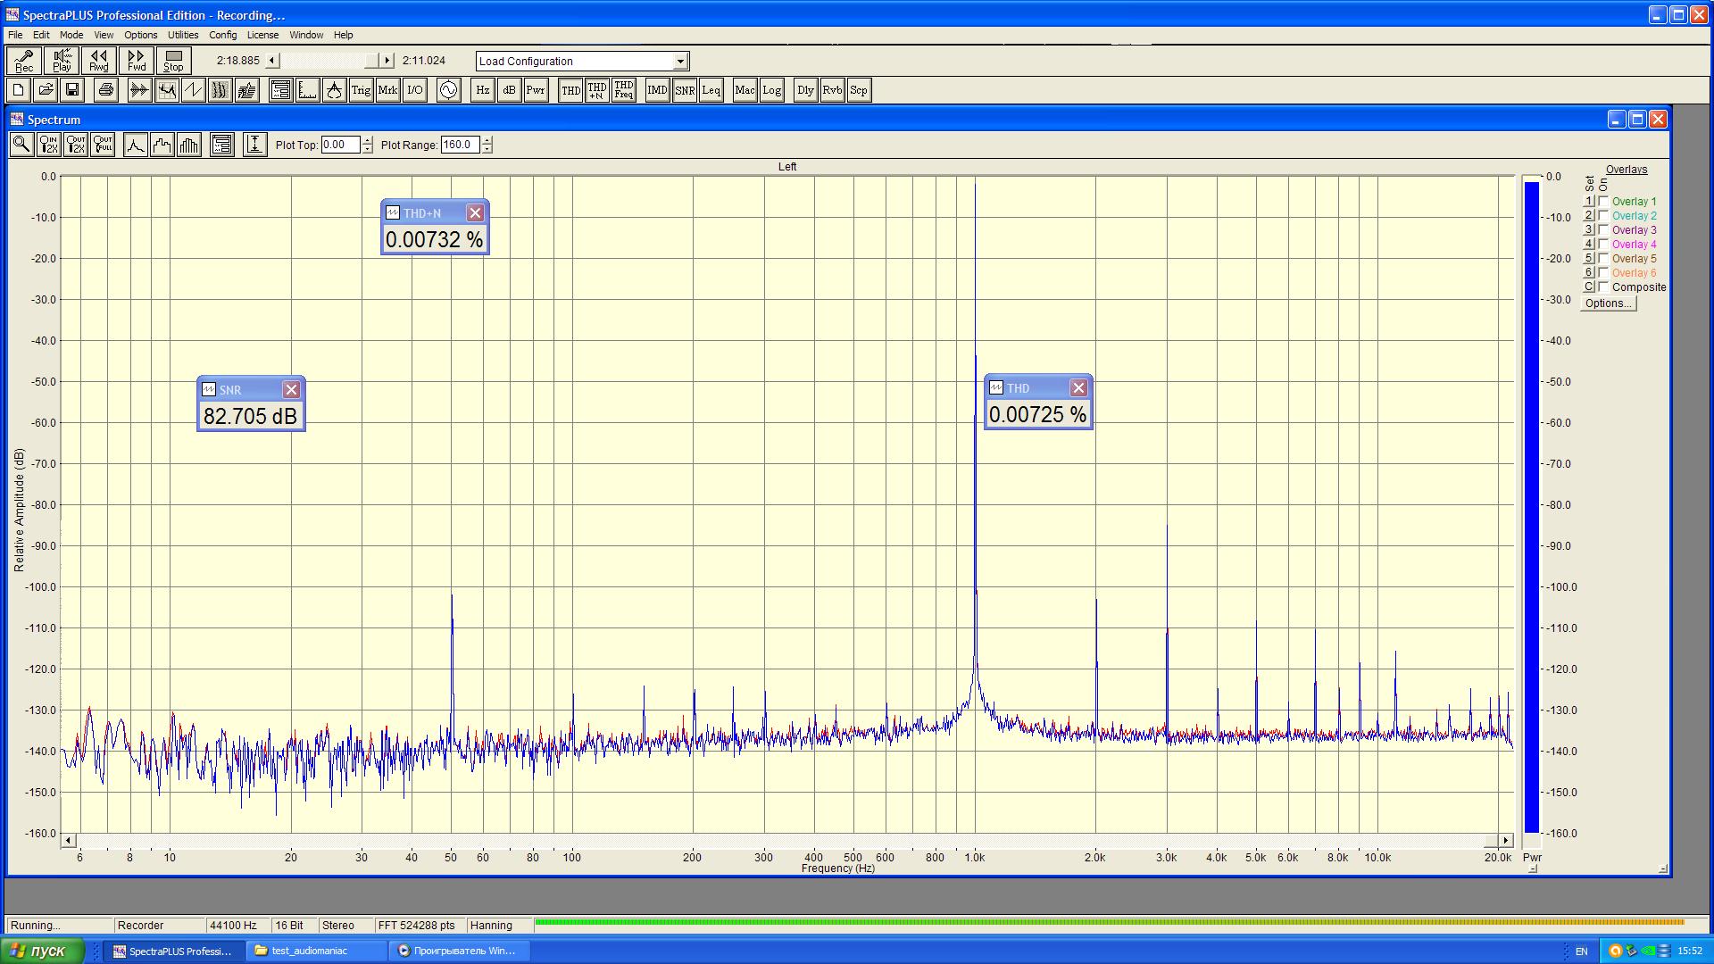Decrease Plot Range with the down spinner
The height and width of the screenshot is (964, 1714).
click(x=487, y=149)
